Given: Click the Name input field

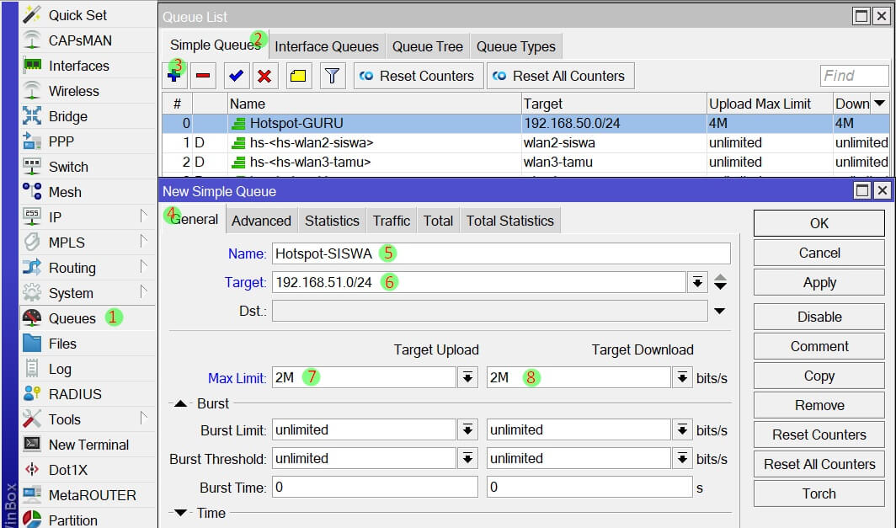Looking at the screenshot, I should [x=501, y=253].
